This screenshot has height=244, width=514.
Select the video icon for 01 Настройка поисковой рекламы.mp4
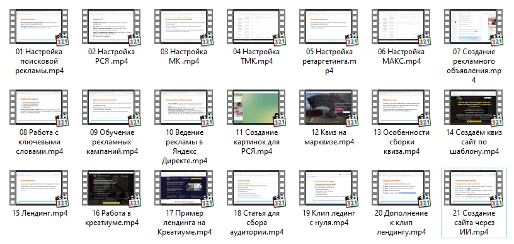(39, 27)
